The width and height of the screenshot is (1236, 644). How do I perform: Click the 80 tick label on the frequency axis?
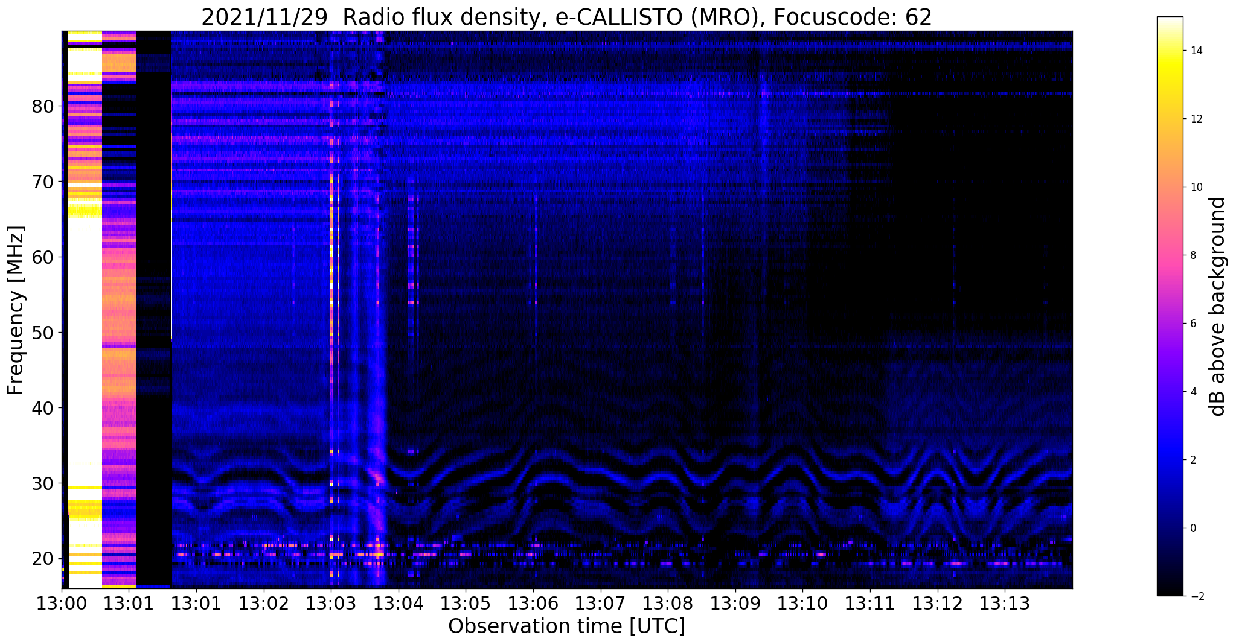click(x=43, y=107)
